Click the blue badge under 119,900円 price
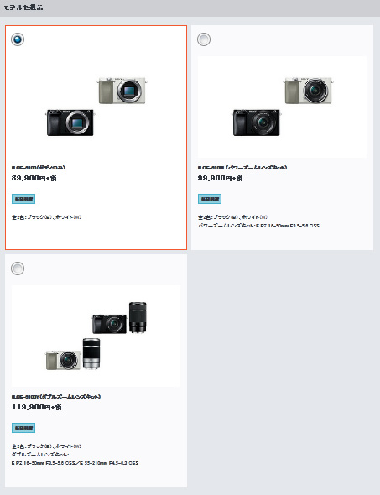380x495 pixels. [x=23, y=428]
